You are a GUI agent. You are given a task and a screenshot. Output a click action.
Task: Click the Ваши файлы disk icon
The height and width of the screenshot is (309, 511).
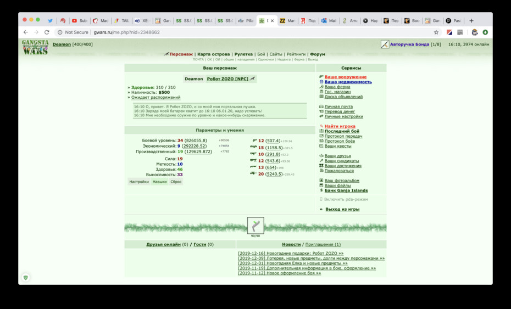321,186
